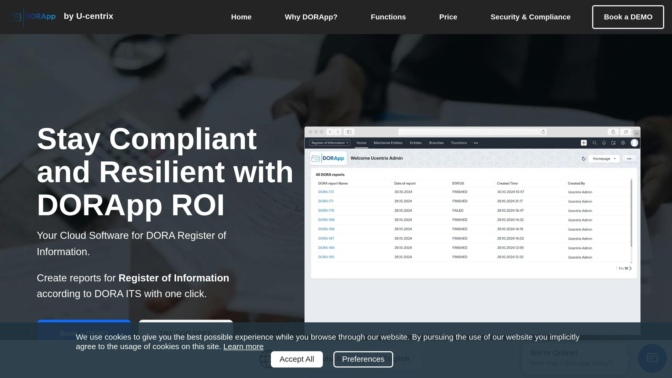
Task: Click the tab overview icon in the preview browser
Action: (626, 132)
